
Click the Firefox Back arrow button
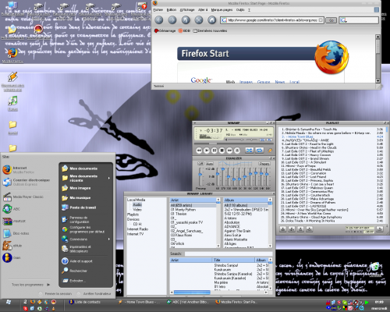point(159,20)
